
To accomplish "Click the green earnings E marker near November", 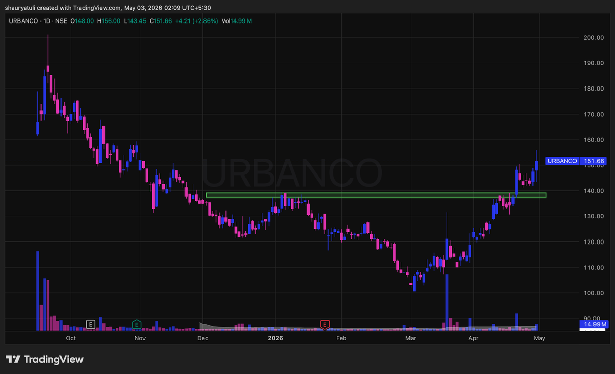I will point(137,324).
